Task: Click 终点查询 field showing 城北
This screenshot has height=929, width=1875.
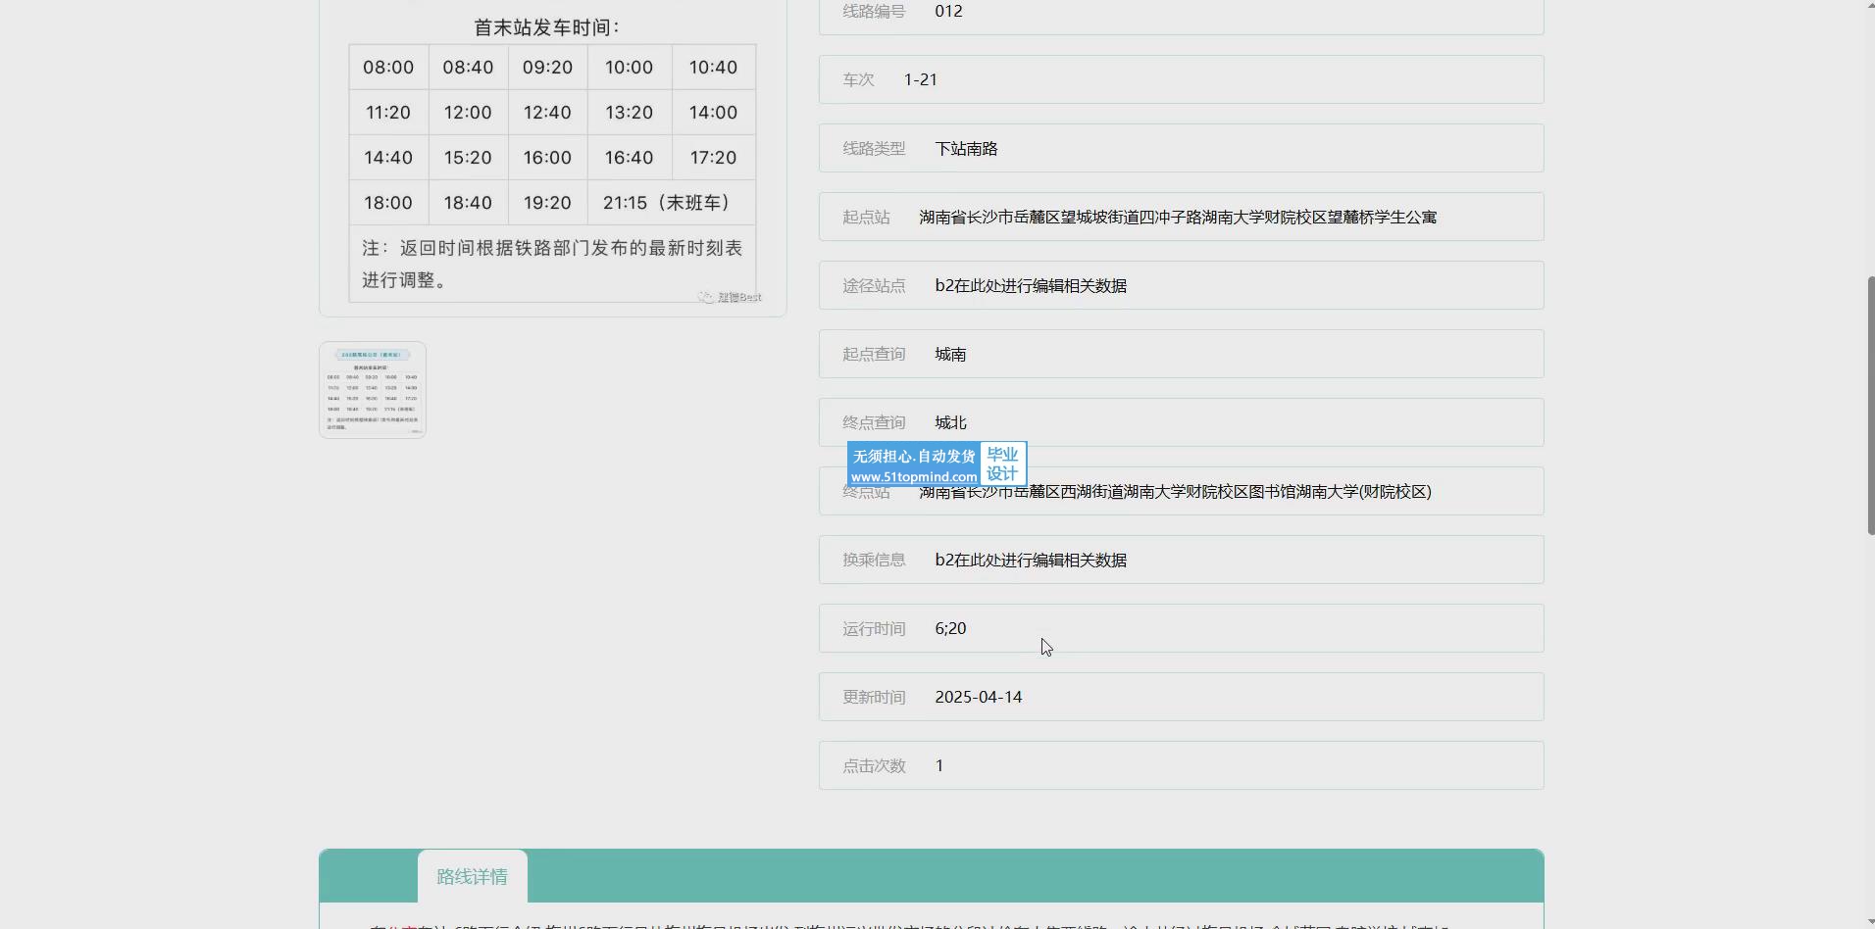Action: click(1181, 422)
